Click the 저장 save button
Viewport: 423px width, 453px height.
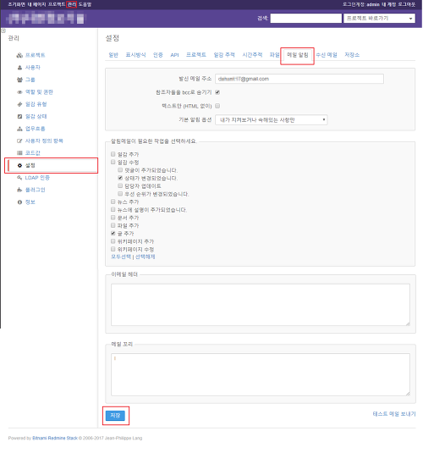[x=115, y=416]
